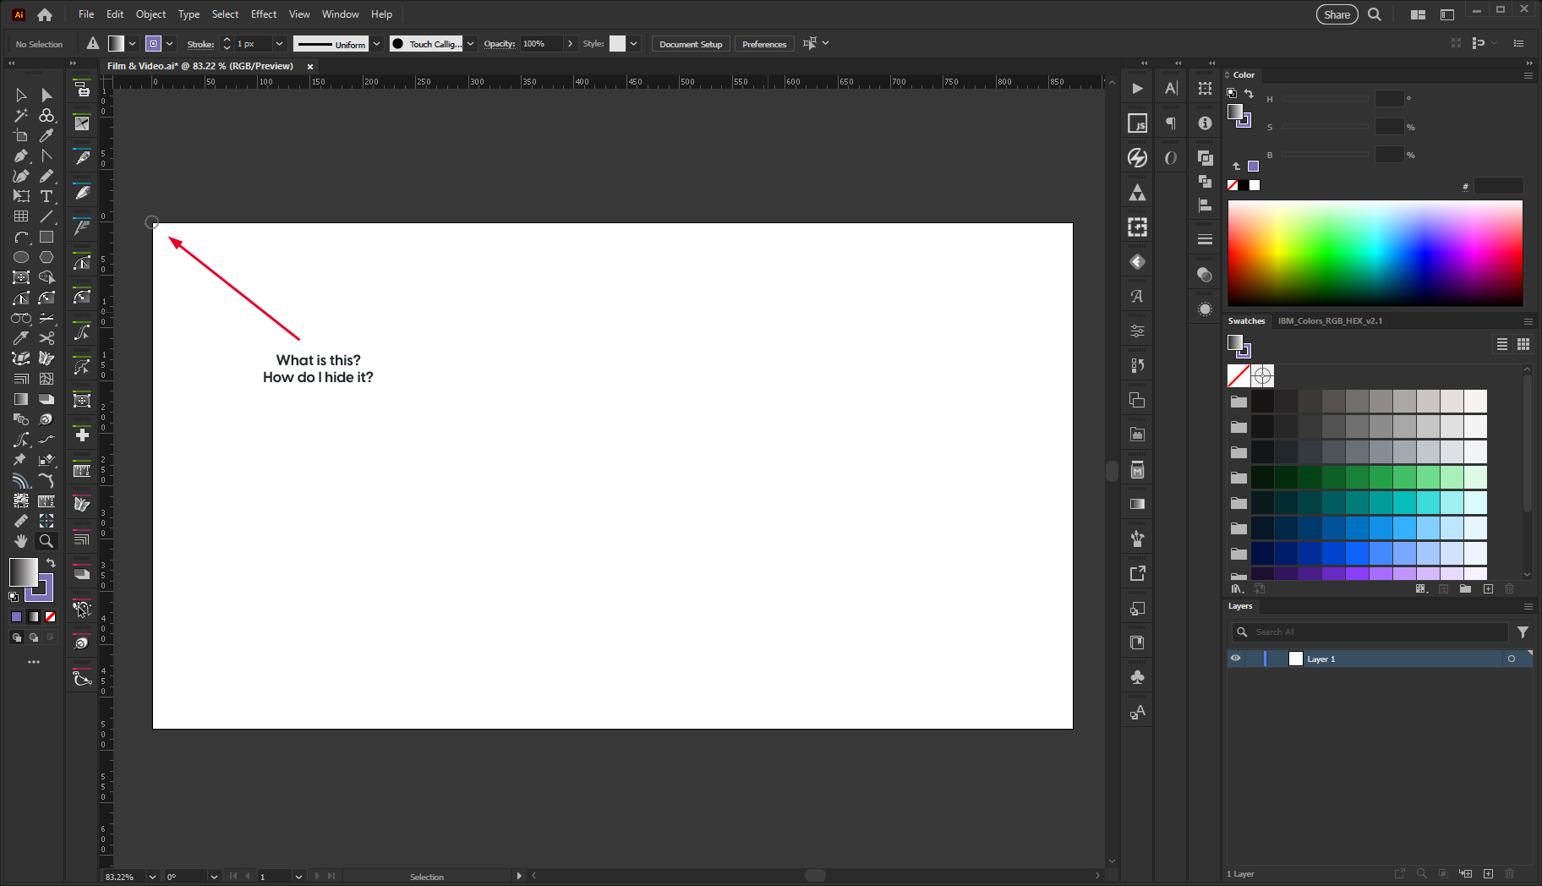1542x886 pixels.
Task: Select the Hand tool
Action: point(21,541)
